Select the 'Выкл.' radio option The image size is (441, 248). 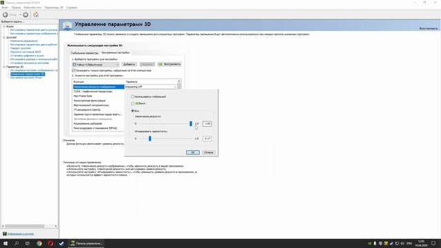[132, 103]
